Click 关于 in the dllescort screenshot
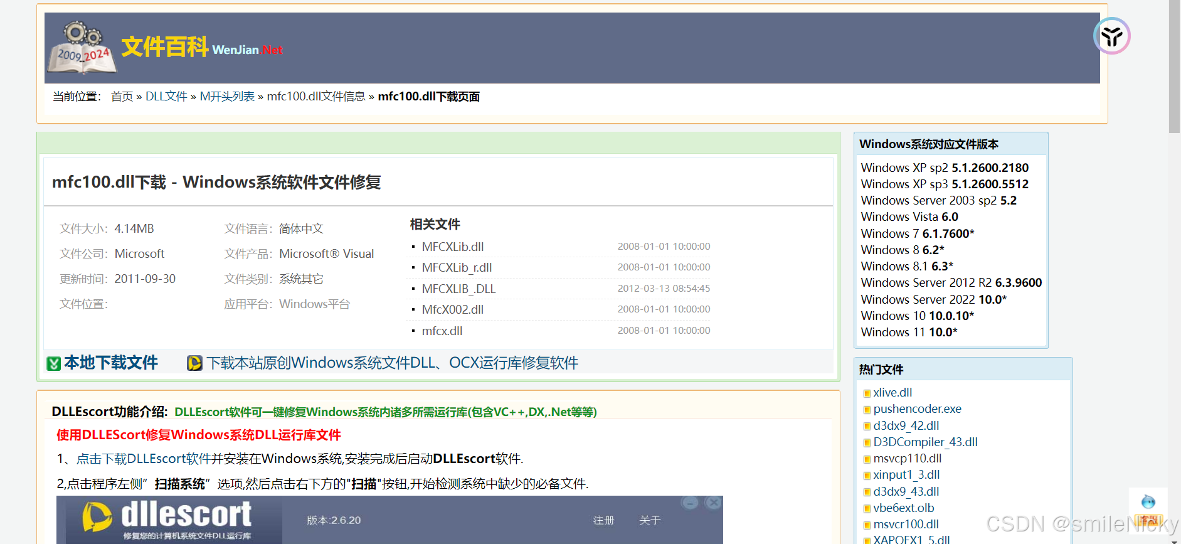This screenshot has width=1181, height=544. (x=650, y=520)
